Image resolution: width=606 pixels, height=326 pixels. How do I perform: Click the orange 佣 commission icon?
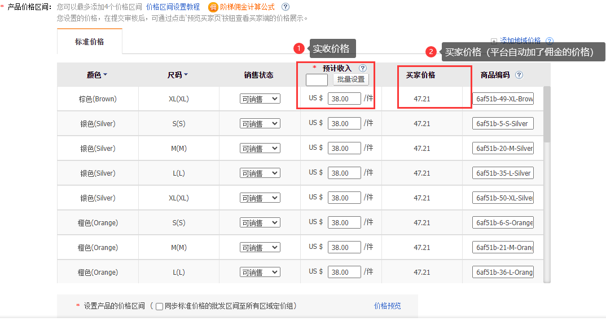pyautogui.click(x=213, y=8)
